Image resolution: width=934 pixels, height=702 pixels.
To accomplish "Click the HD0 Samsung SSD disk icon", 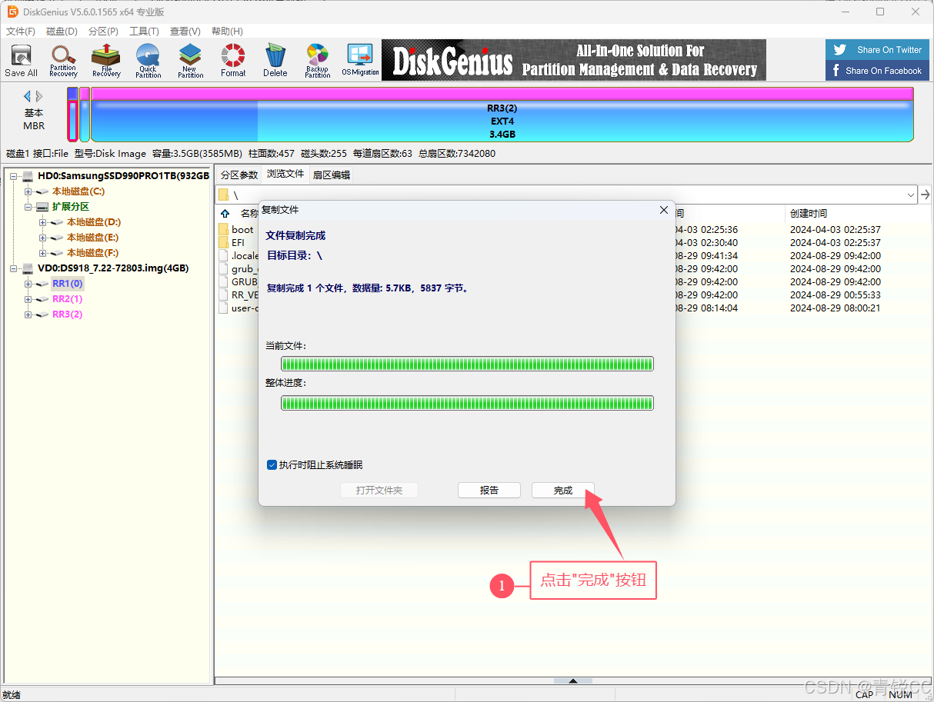I will (x=28, y=176).
